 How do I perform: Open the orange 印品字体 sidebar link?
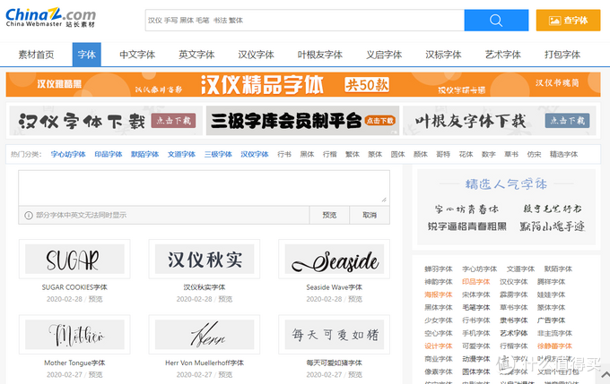click(475, 282)
